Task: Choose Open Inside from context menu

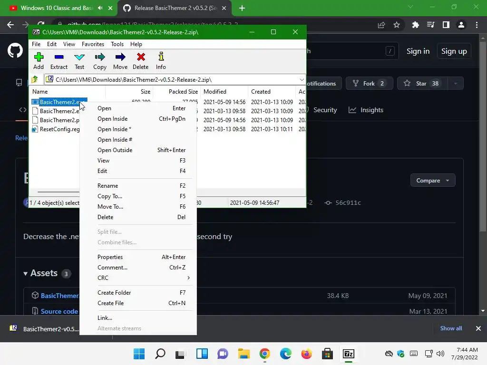Action: [x=138, y=119]
